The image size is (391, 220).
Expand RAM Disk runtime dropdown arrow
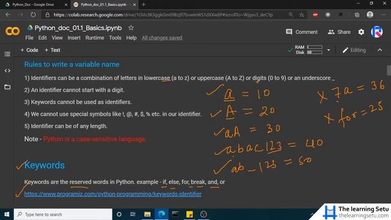(x=329, y=50)
